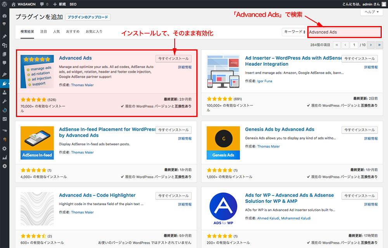
Task: Open the キーワード search type dropdown
Action: coord(294,32)
